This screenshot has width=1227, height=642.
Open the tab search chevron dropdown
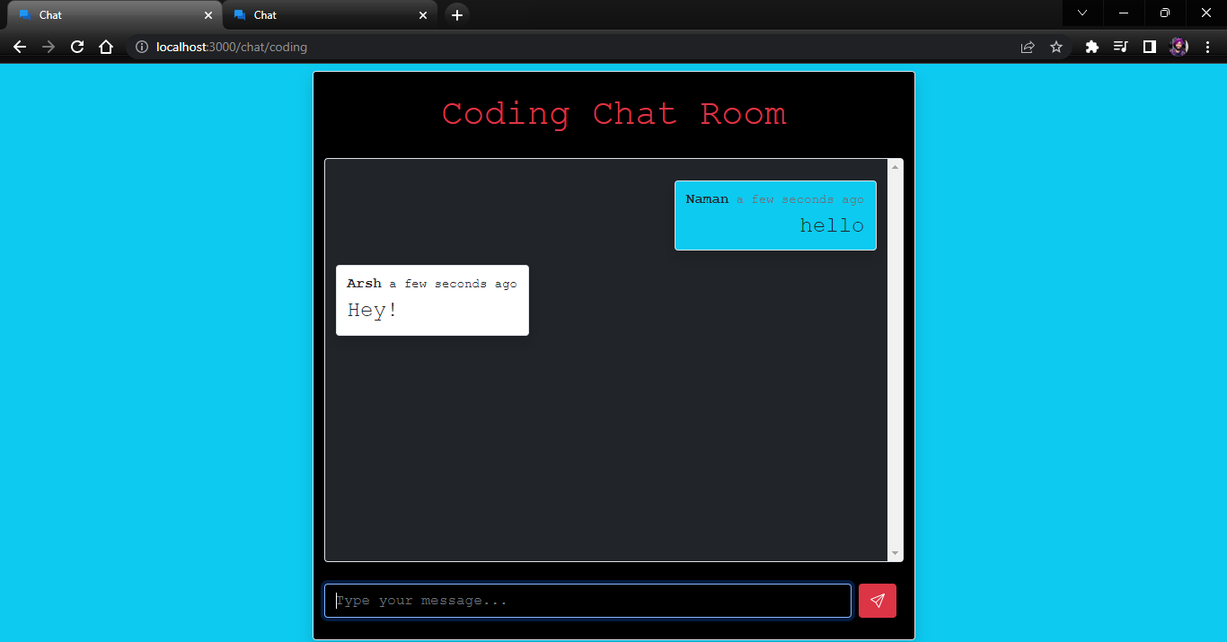[1081, 13]
